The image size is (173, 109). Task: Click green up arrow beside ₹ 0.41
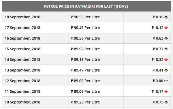point(166,70)
